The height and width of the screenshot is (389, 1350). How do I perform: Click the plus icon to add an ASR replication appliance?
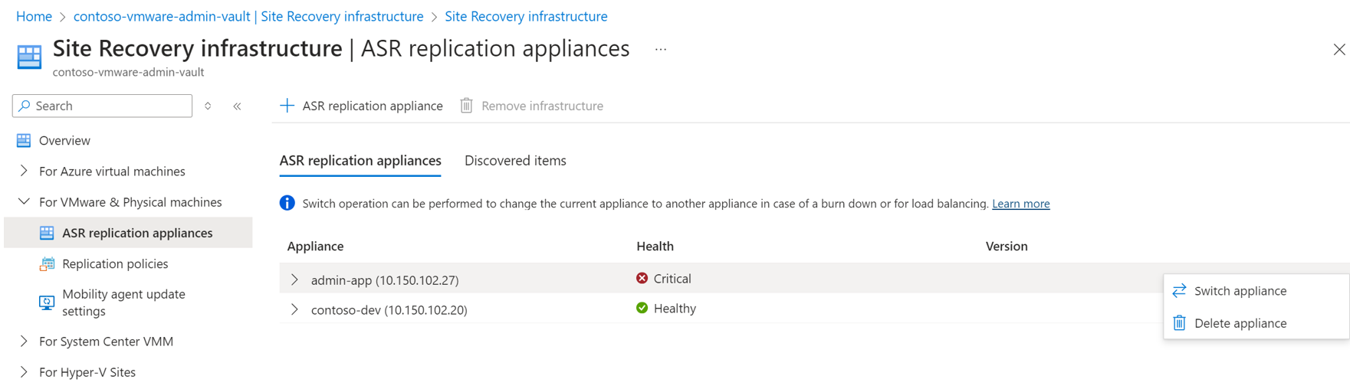point(287,106)
